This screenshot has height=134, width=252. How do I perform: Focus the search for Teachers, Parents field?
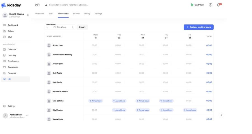click(x=69, y=5)
